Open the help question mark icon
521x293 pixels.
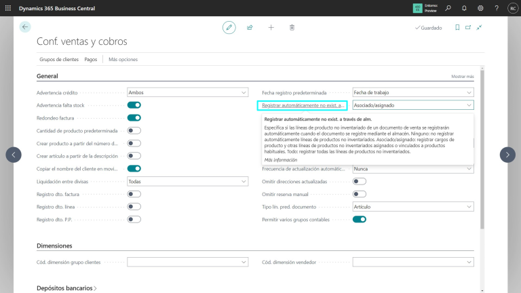pyautogui.click(x=496, y=8)
